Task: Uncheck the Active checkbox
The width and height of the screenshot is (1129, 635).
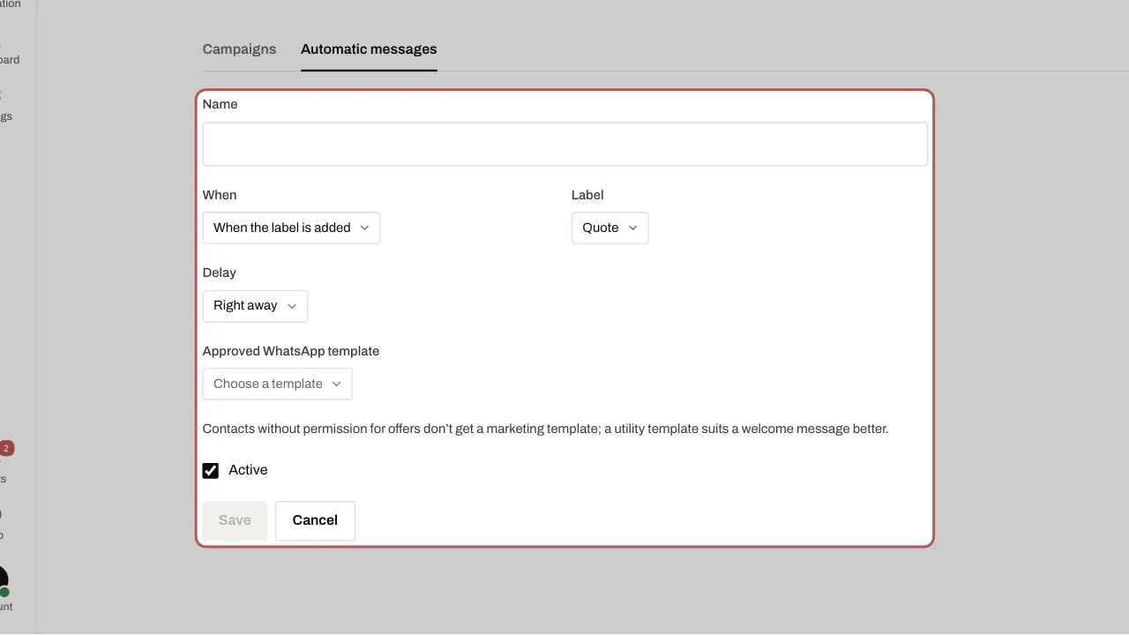Action: pos(211,470)
